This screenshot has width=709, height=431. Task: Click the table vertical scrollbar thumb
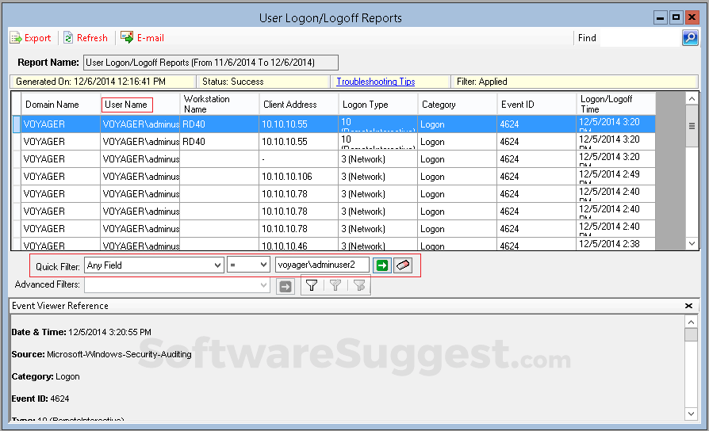(692, 126)
